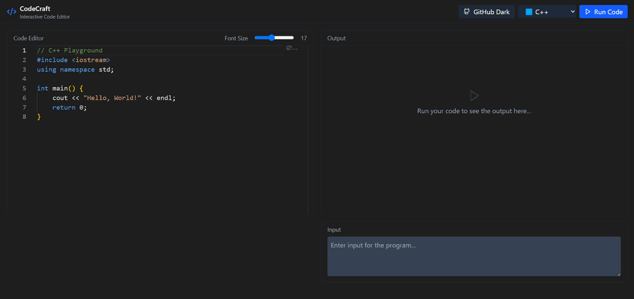Image resolution: width=634 pixels, height=299 pixels.
Task: Click the "Input" panel label
Action: pyautogui.click(x=334, y=229)
